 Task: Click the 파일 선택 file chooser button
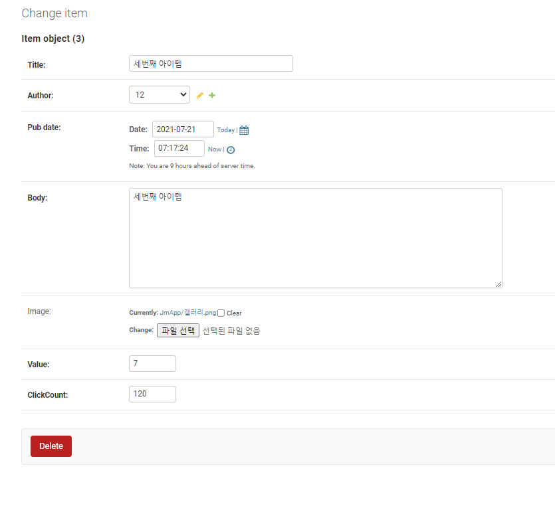tap(178, 330)
